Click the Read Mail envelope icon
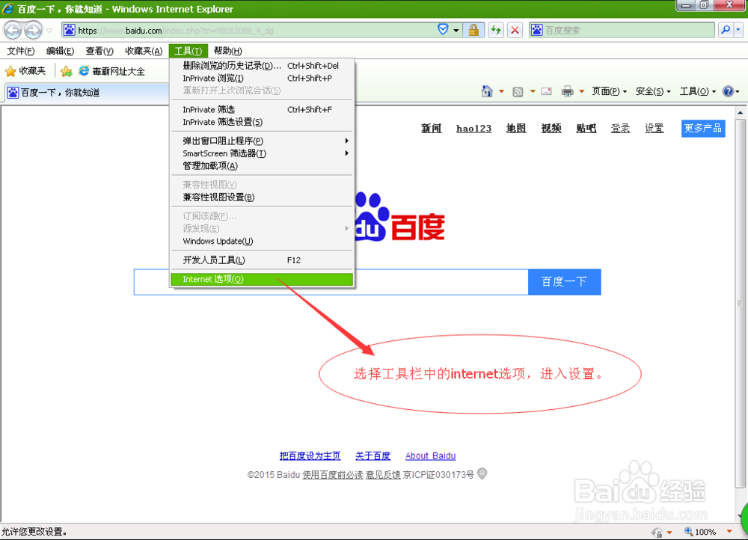This screenshot has width=748, height=540. pyautogui.click(x=547, y=91)
